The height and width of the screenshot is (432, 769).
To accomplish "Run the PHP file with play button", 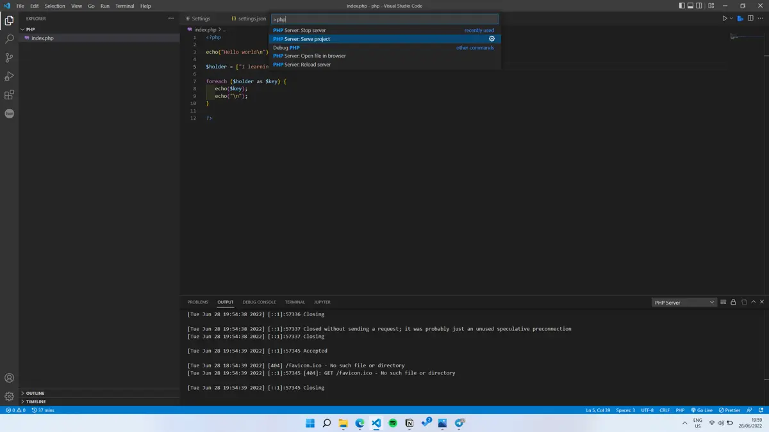I will pos(725,19).
